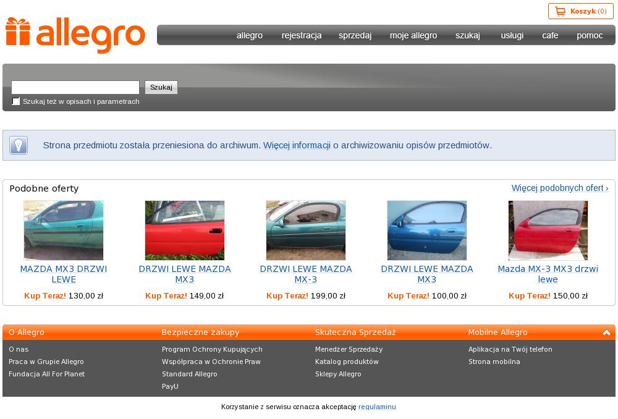Open Aplikacja na Twój telefon link

point(510,349)
